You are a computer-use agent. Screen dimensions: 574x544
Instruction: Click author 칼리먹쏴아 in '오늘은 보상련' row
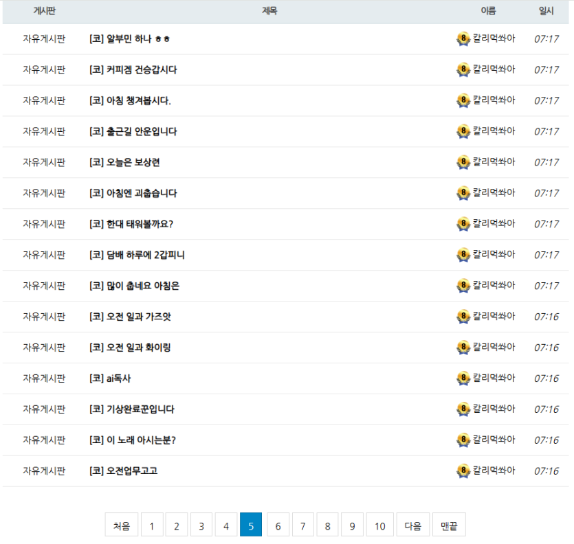[x=494, y=161]
